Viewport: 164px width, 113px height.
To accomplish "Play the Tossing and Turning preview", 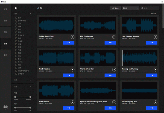I will (156, 70).
